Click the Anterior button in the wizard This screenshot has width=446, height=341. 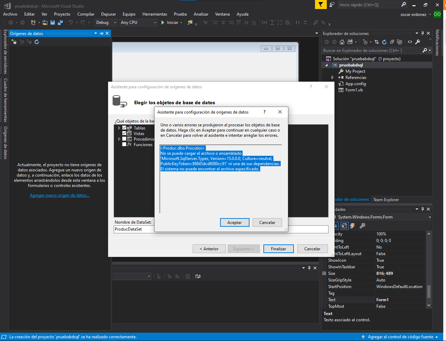pyautogui.click(x=209, y=249)
